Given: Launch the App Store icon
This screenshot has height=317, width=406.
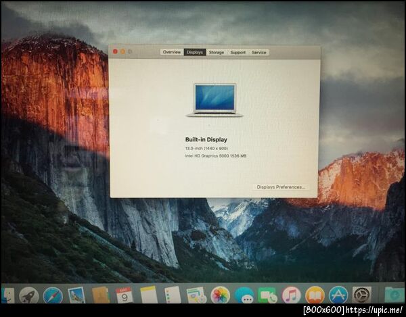Looking at the screenshot, I should (338, 295).
